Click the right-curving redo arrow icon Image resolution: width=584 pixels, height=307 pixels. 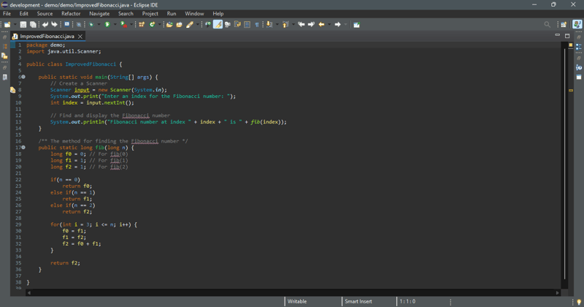click(x=54, y=25)
